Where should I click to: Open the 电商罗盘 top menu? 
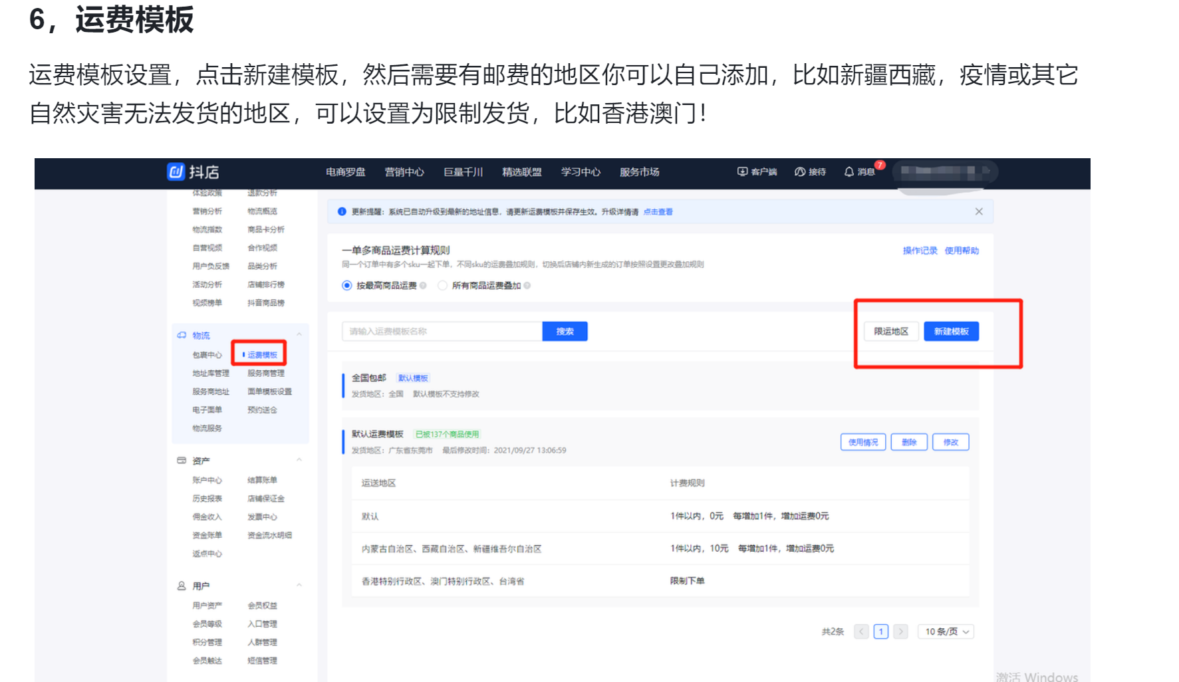pos(346,172)
